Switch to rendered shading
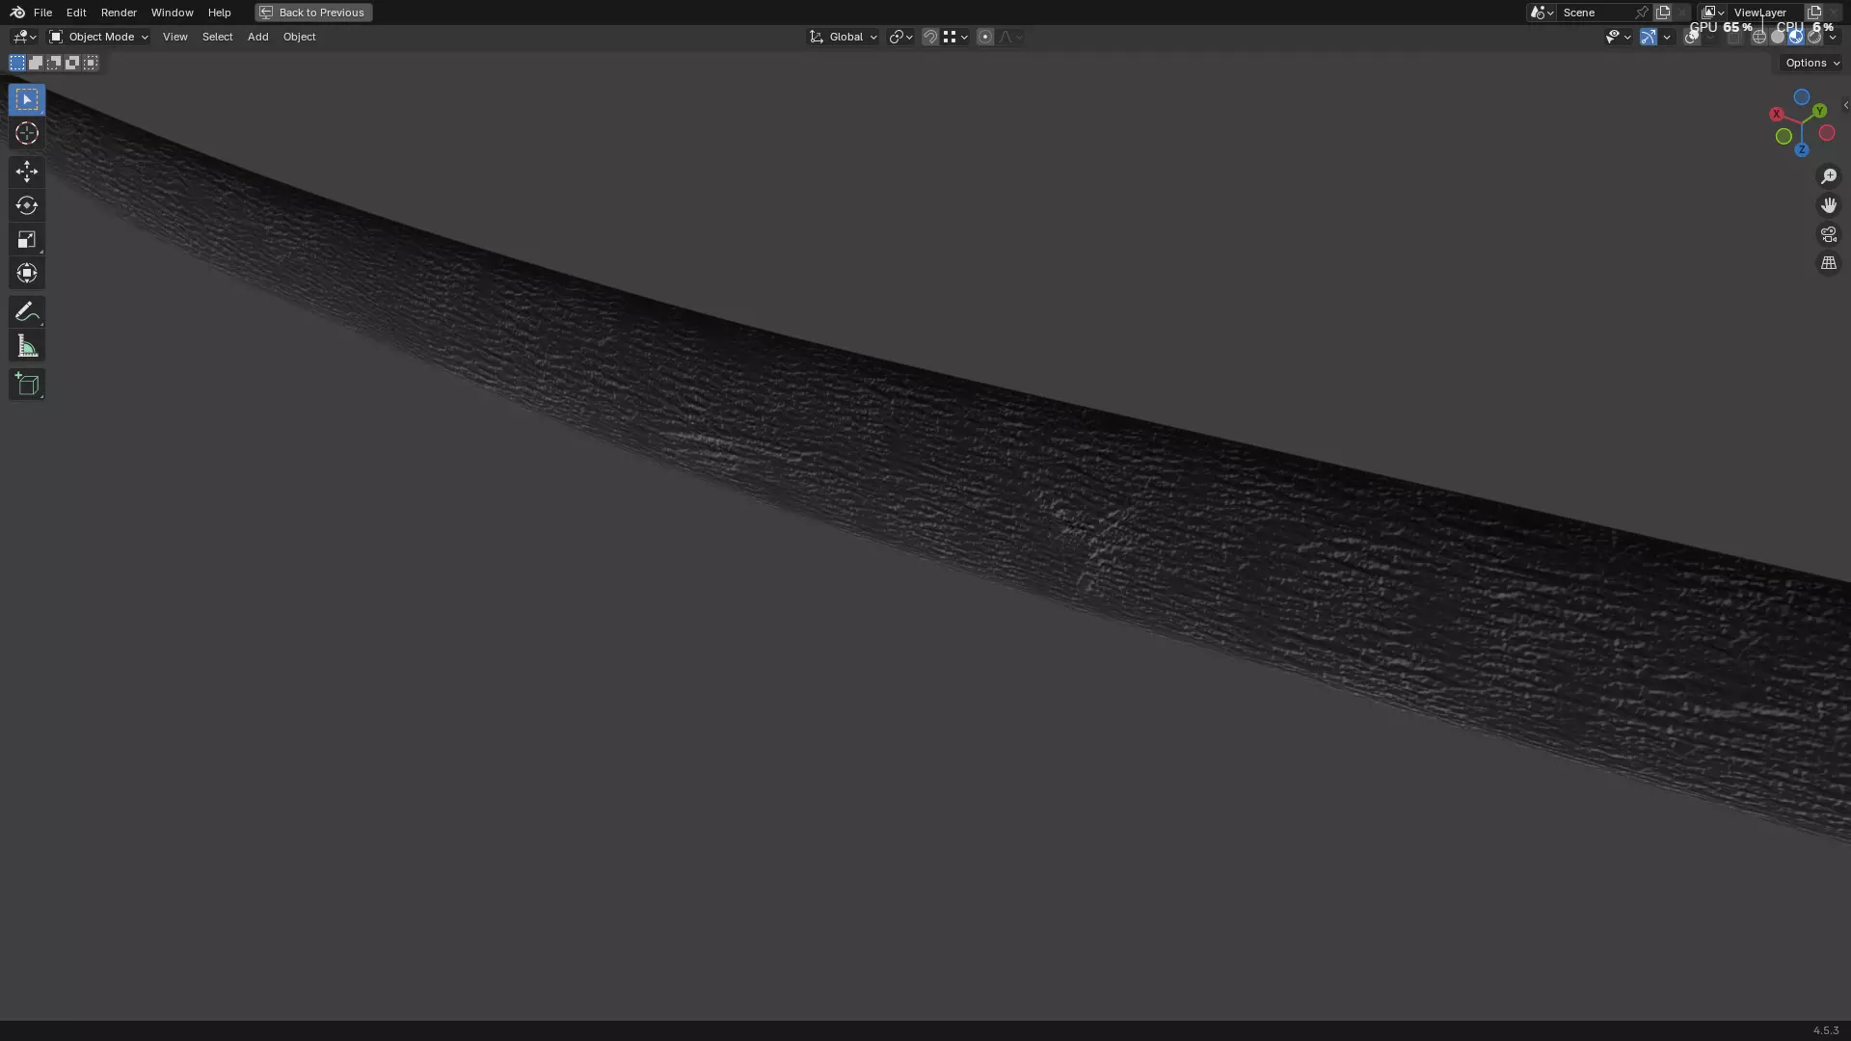The height and width of the screenshot is (1041, 1851). coord(1814,37)
